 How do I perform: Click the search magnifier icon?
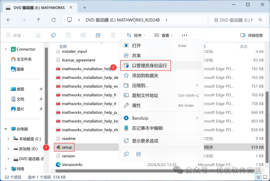click(x=260, y=20)
